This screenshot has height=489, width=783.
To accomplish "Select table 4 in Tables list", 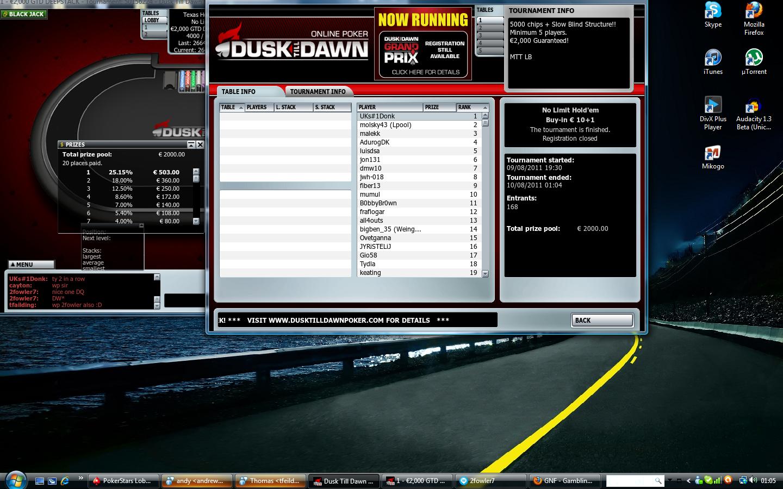I will [x=489, y=43].
